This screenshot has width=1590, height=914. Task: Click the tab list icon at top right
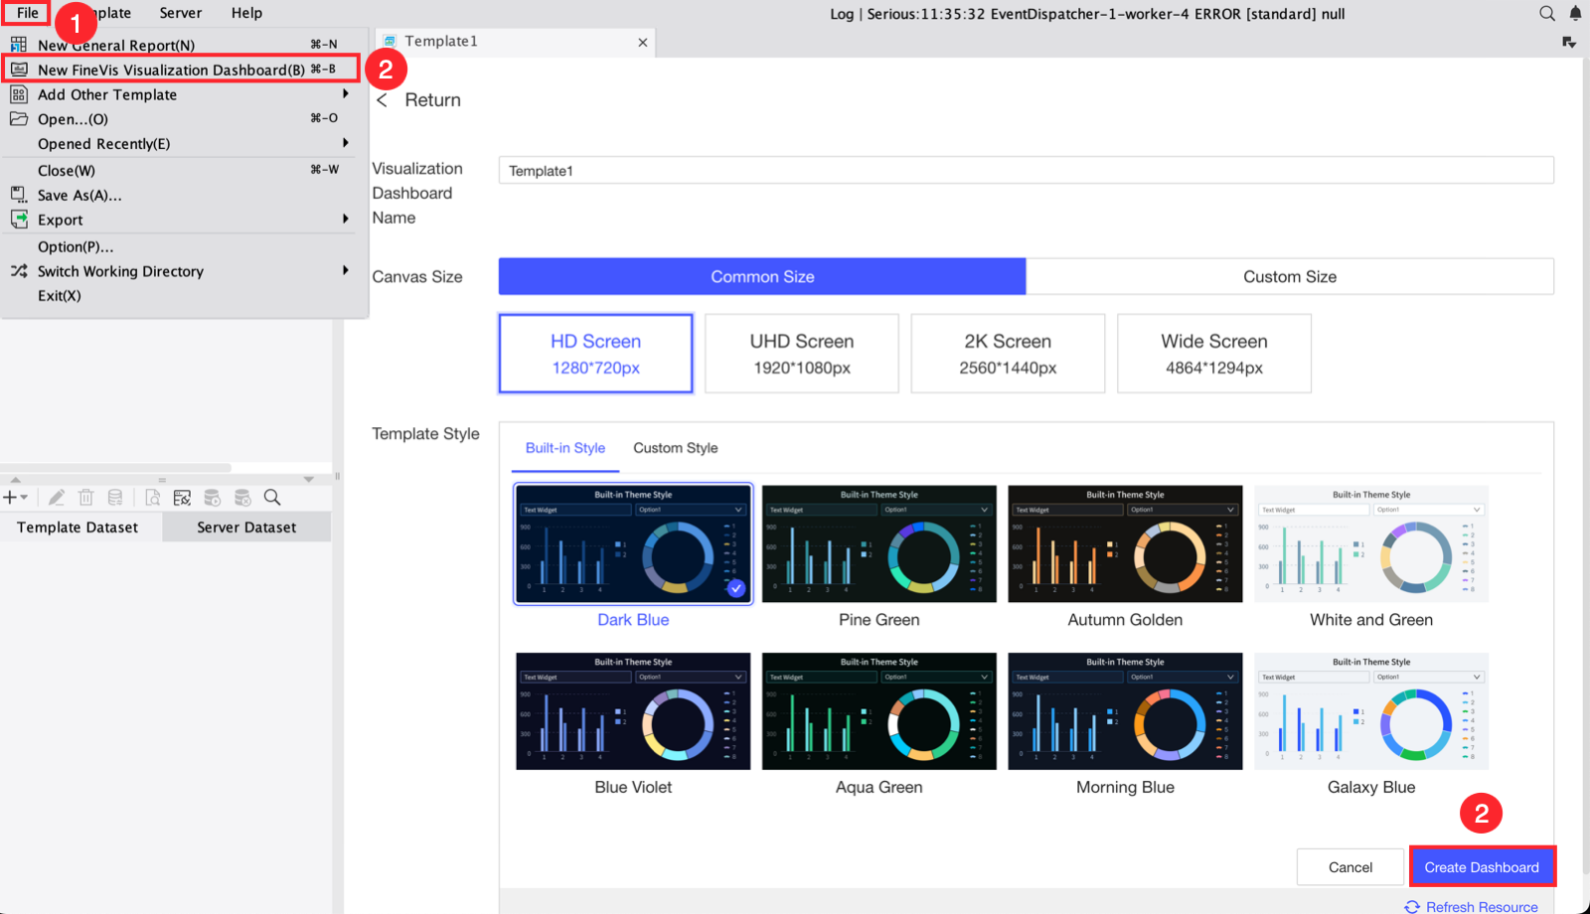point(1569,42)
